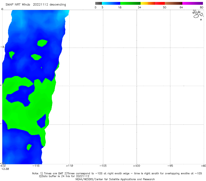Click the "-115" longitude axis label
The height and width of the screenshot is (181, 206).
tap(36, 166)
